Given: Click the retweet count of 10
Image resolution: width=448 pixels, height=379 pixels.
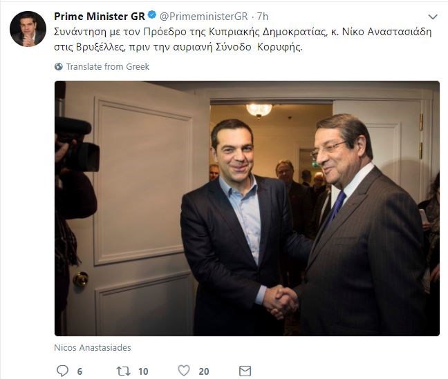Looking at the screenshot, I should 143,371.
